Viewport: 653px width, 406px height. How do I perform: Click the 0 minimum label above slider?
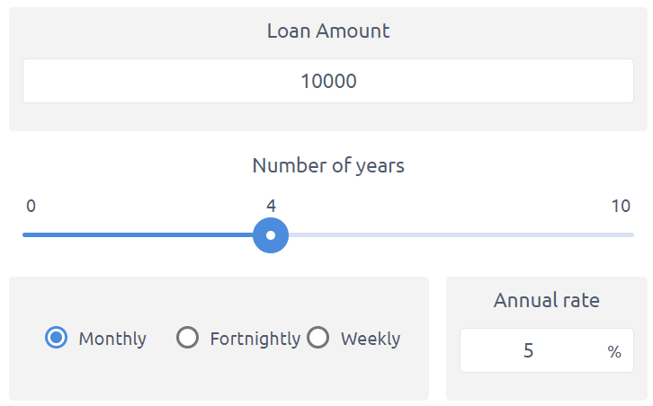pyautogui.click(x=31, y=206)
